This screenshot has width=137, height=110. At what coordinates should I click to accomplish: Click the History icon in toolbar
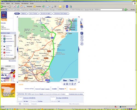pyautogui.click(x=44, y=7)
